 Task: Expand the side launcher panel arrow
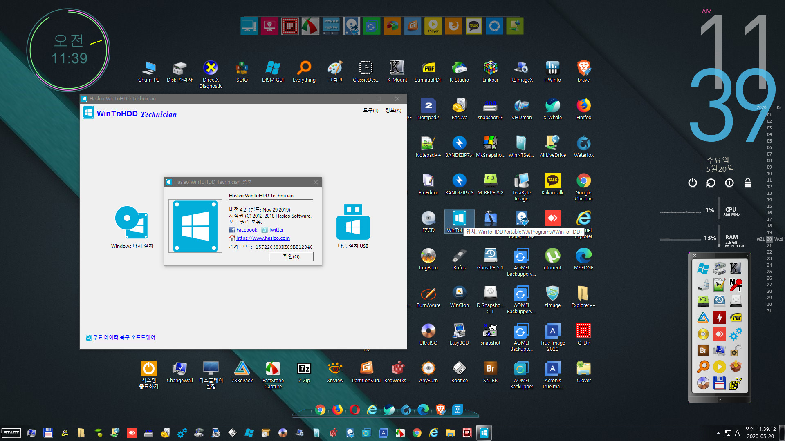[720, 399]
